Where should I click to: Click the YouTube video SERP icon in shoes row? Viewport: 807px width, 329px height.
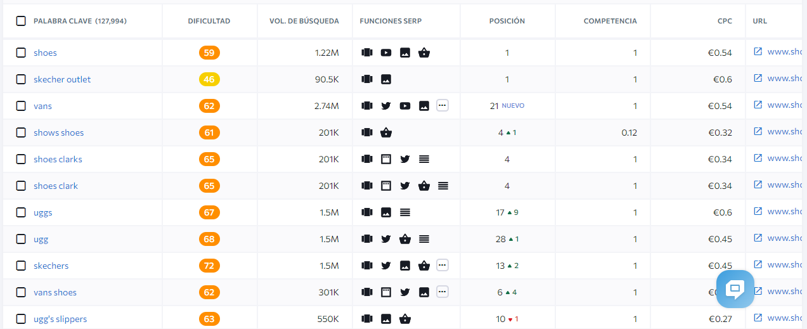pyautogui.click(x=386, y=53)
